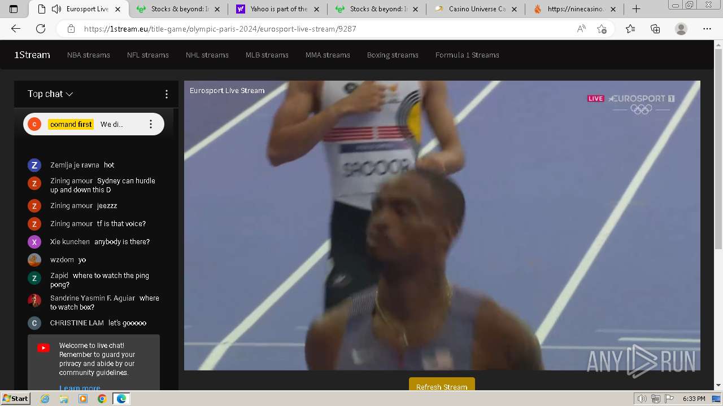Open Boxing streams menu item
Image resolution: width=723 pixels, height=406 pixels.
[x=393, y=55]
